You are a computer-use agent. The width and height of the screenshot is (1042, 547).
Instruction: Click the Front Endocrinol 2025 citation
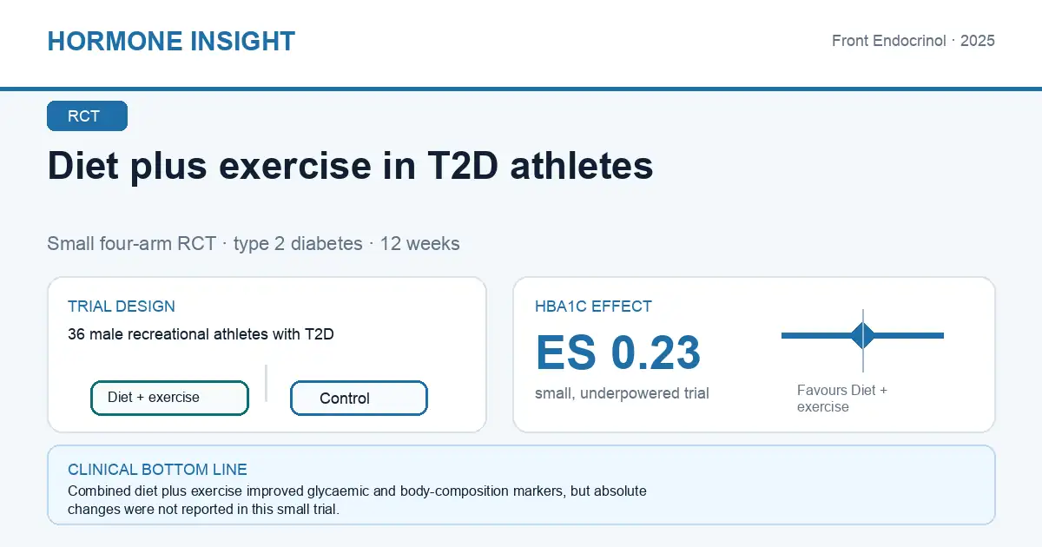(913, 41)
